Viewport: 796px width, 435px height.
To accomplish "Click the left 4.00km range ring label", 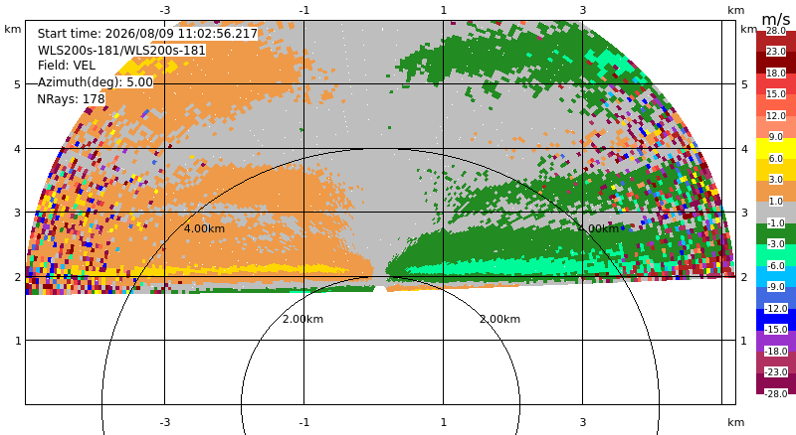I will click(204, 228).
